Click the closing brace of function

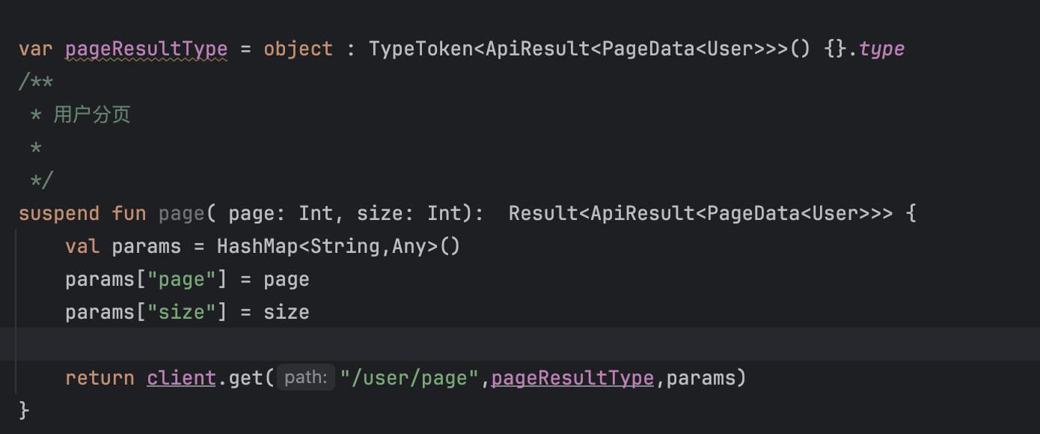pos(24,410)
